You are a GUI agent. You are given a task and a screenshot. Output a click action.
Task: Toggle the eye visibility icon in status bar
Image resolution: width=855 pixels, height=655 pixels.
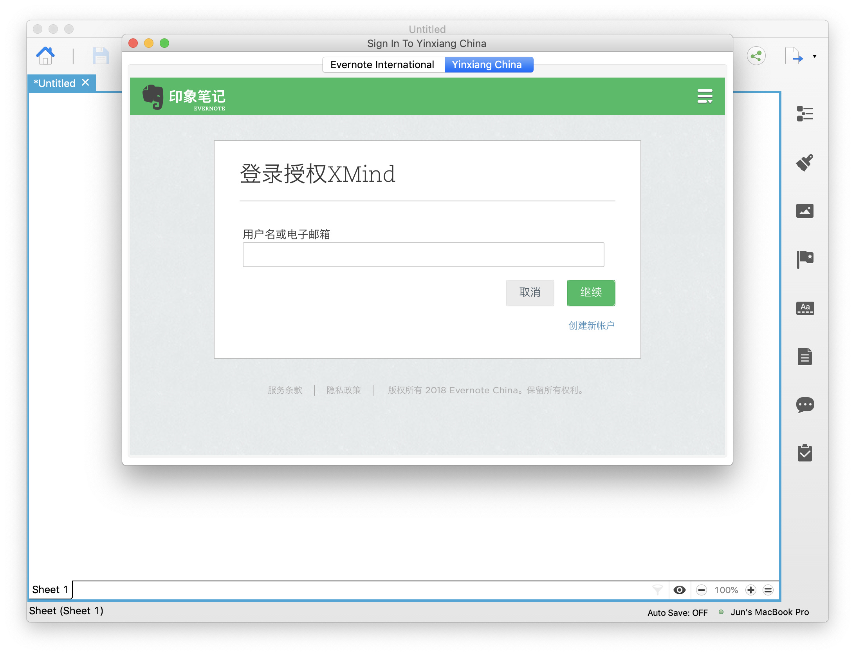(x=680, y=590)
